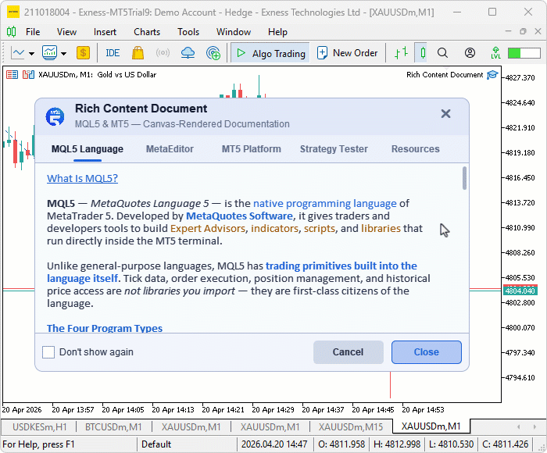Switch to the Resources tab

coord(415,149)
